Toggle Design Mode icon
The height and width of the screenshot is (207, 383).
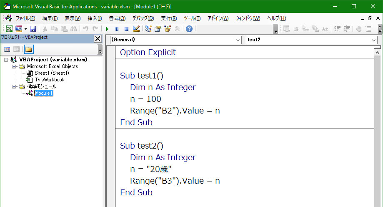[136, 29]
